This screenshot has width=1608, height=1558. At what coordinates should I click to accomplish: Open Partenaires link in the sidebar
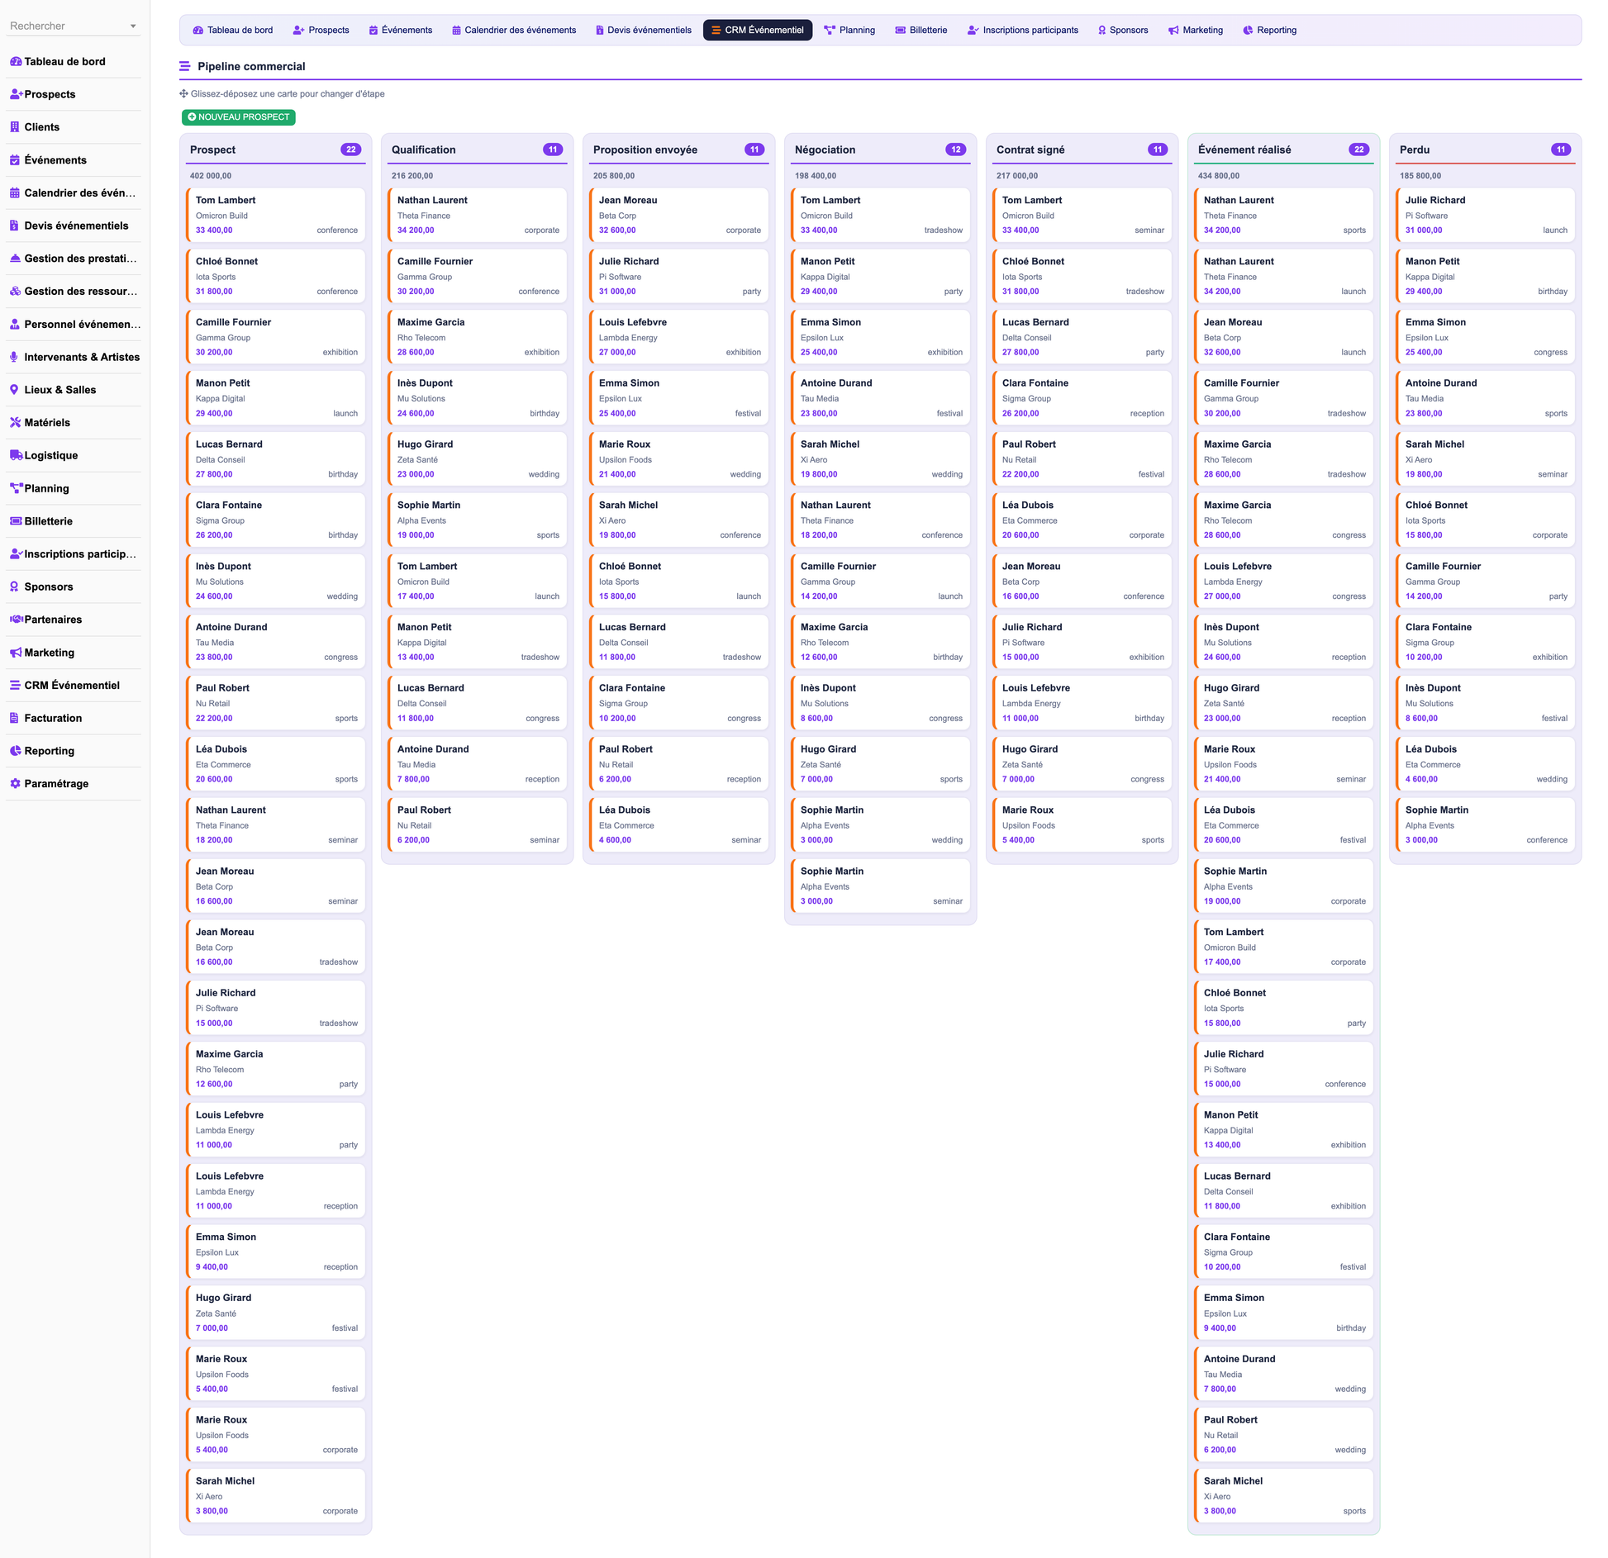tap(73, 620)
